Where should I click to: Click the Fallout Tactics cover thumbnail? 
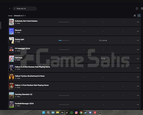pyautogui.click(x=11, y=77)
